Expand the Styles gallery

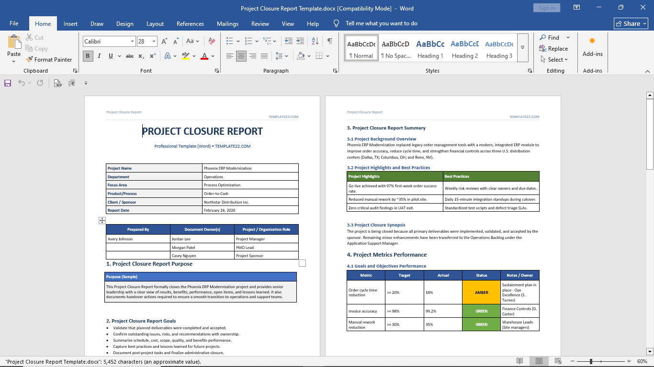coord(523,47)
